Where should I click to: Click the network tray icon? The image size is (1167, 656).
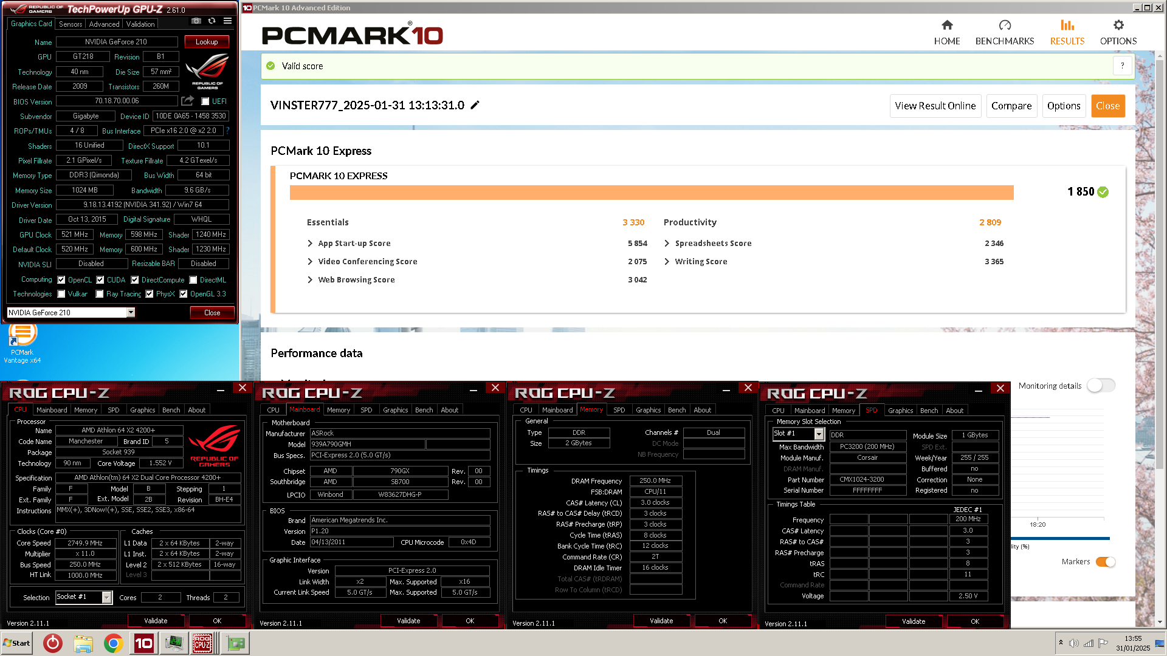click(x=1089, y=643)
